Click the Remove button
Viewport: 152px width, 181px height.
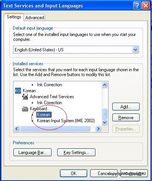(x=126, y=118)
